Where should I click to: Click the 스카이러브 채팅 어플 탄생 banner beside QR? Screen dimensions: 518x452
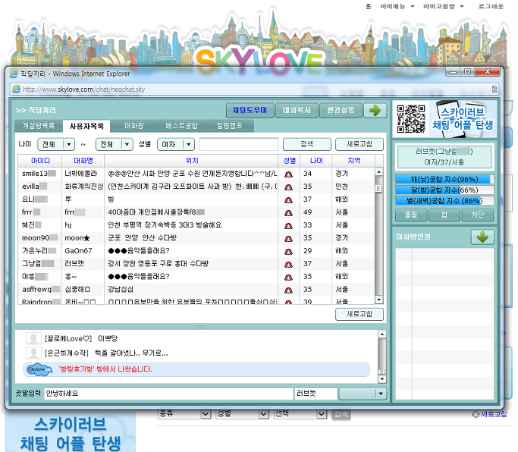463,119
